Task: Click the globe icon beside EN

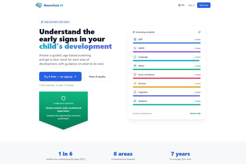Action: [x=179, y=5]
